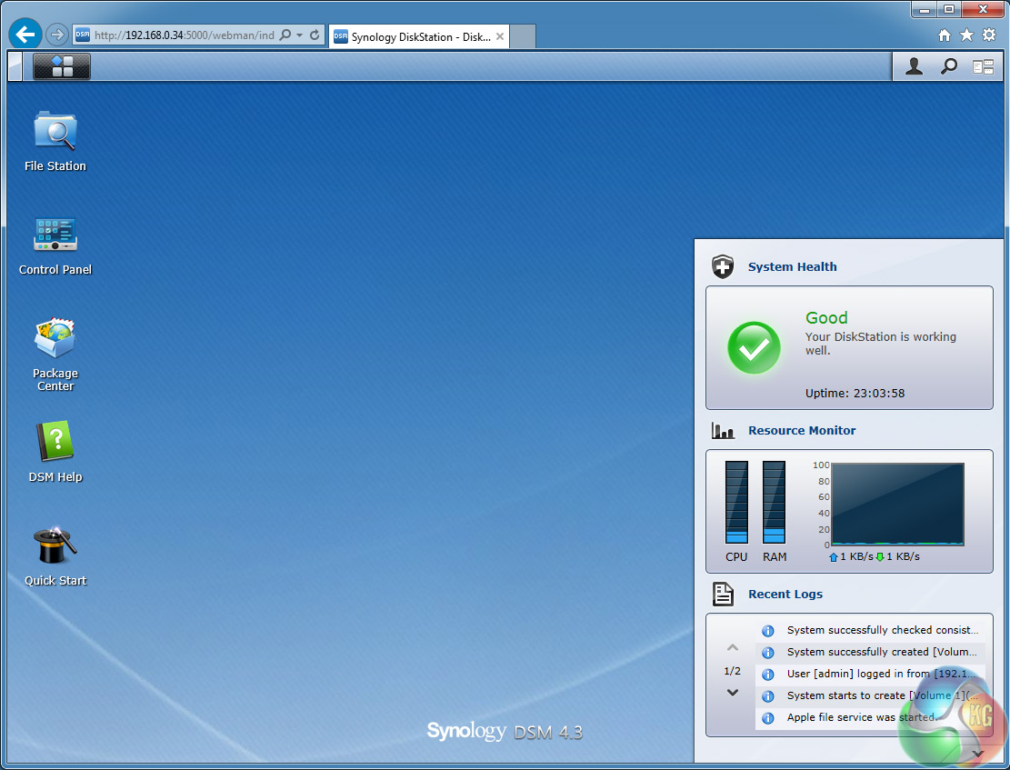
Task: Open DSM Help book icon
Action: (55, 442)
